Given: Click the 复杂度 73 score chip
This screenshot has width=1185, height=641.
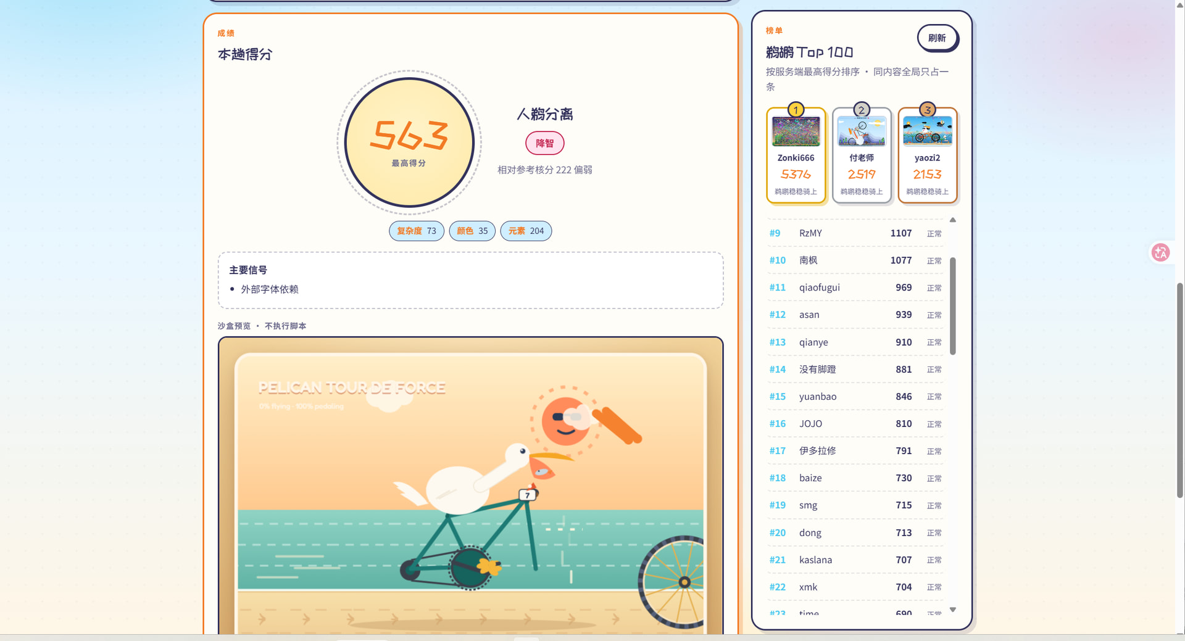Looking at the screenshot, I should [x=417, y=231].
